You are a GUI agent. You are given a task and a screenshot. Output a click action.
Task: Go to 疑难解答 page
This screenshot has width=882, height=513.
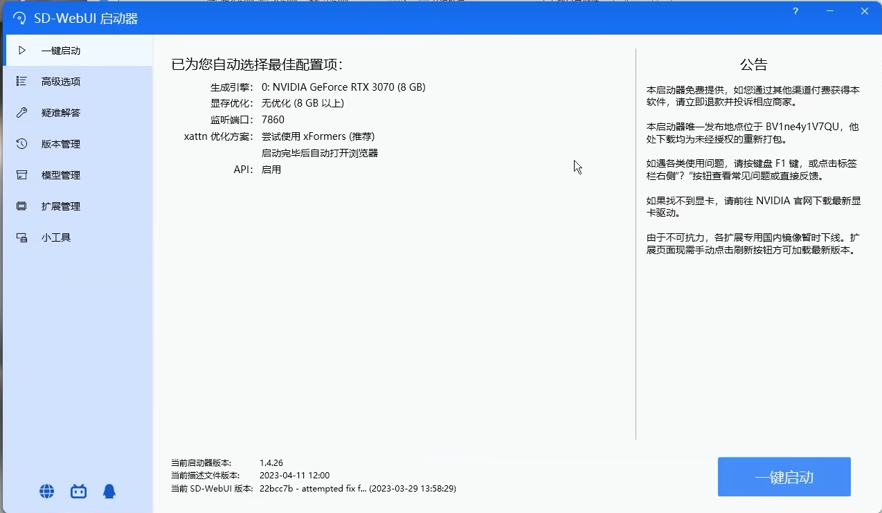point(78,113)
